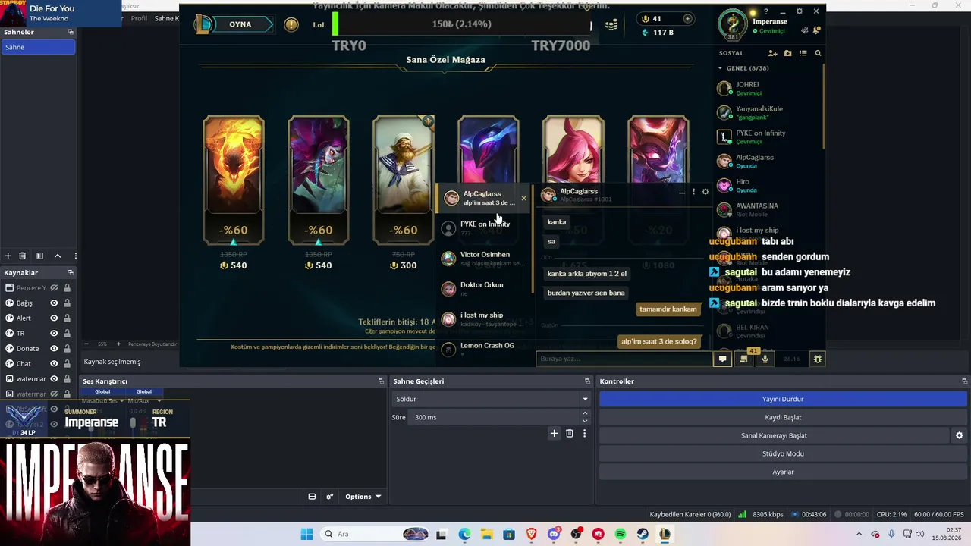Pop out the Kaynaklar dock

coord(71,272)
